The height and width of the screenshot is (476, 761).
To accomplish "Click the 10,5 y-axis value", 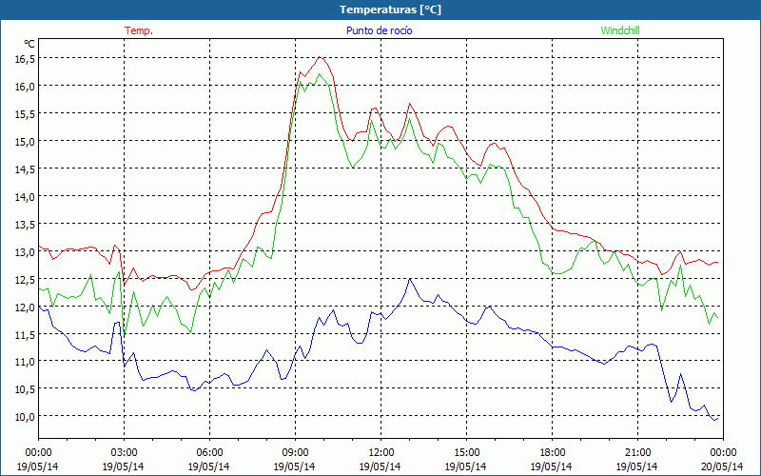I will coord(26,389).
